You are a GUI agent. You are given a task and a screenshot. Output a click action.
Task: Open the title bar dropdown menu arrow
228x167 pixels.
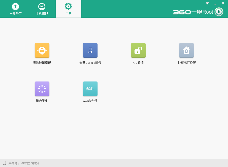[x=207, y=3]
